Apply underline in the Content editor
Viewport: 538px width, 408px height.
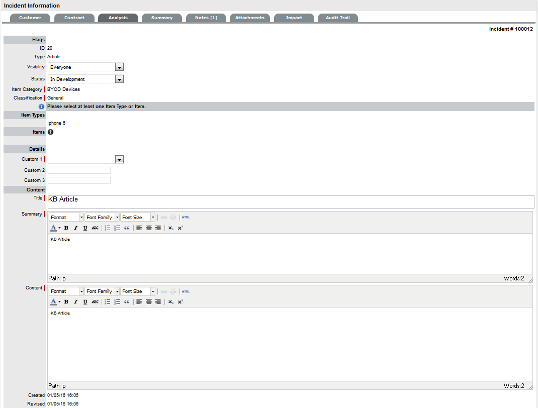(85, 302)
